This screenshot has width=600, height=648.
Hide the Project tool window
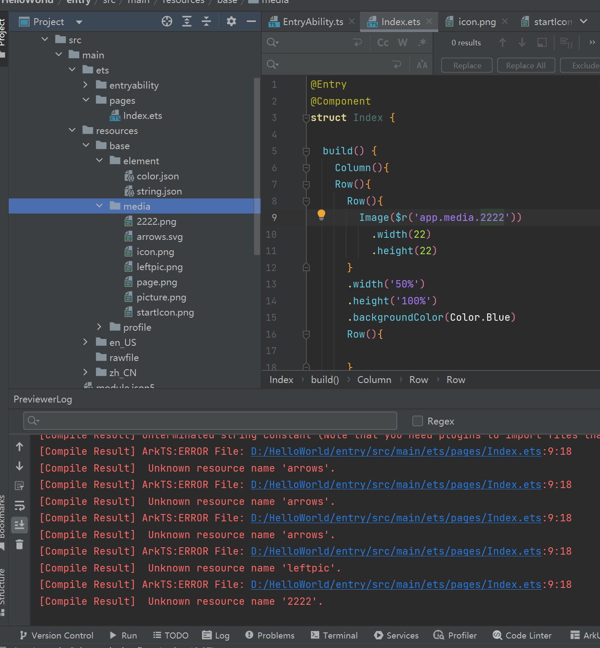point(251,21)
